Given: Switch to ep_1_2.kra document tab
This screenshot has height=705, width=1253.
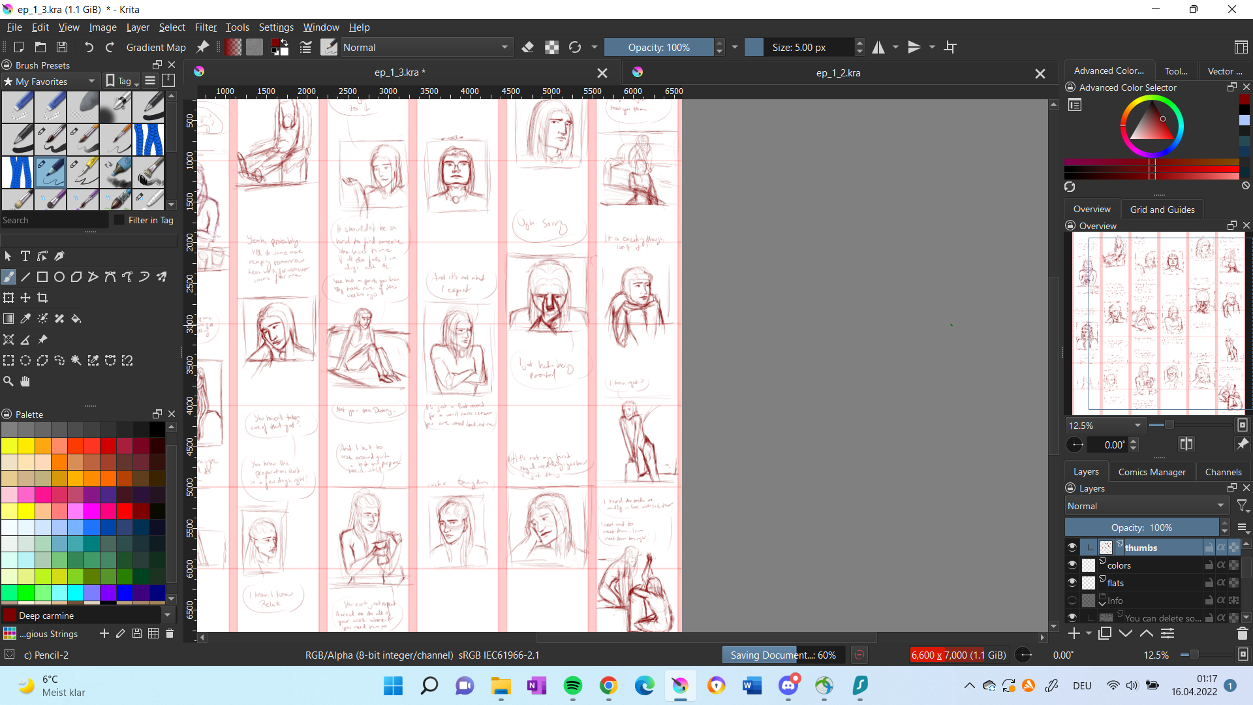Looking at the screenshot, I should tap(838, 73).
